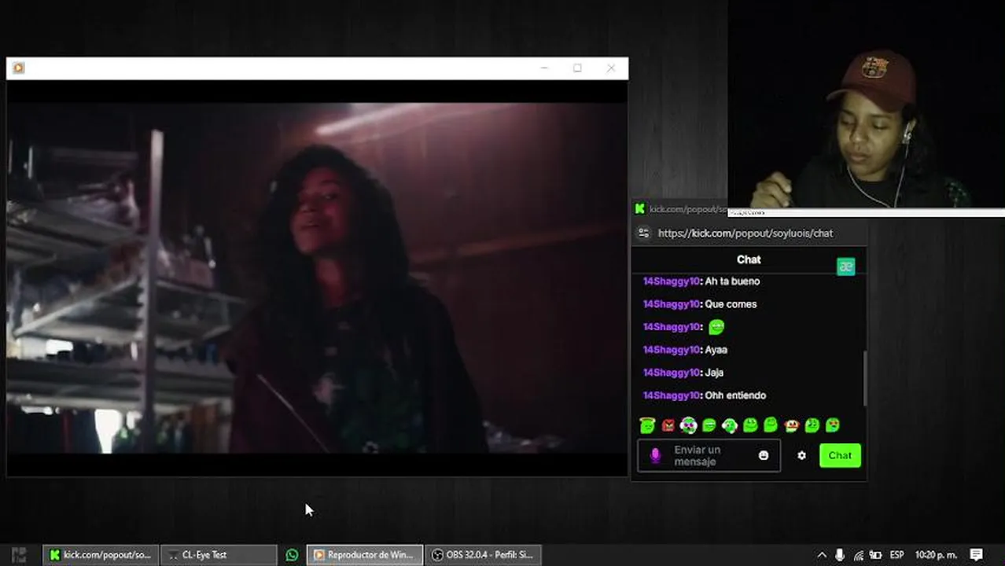Select the 'Ah ta bueno' message text
This screenshot has width=1005, height=566.
(x=732, y=281)
